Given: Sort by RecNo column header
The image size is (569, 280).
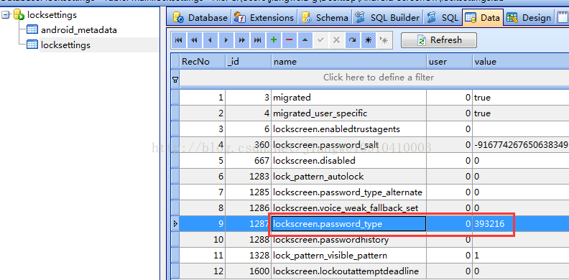Looking at the screenshot, I should click(x=203, y=62).
